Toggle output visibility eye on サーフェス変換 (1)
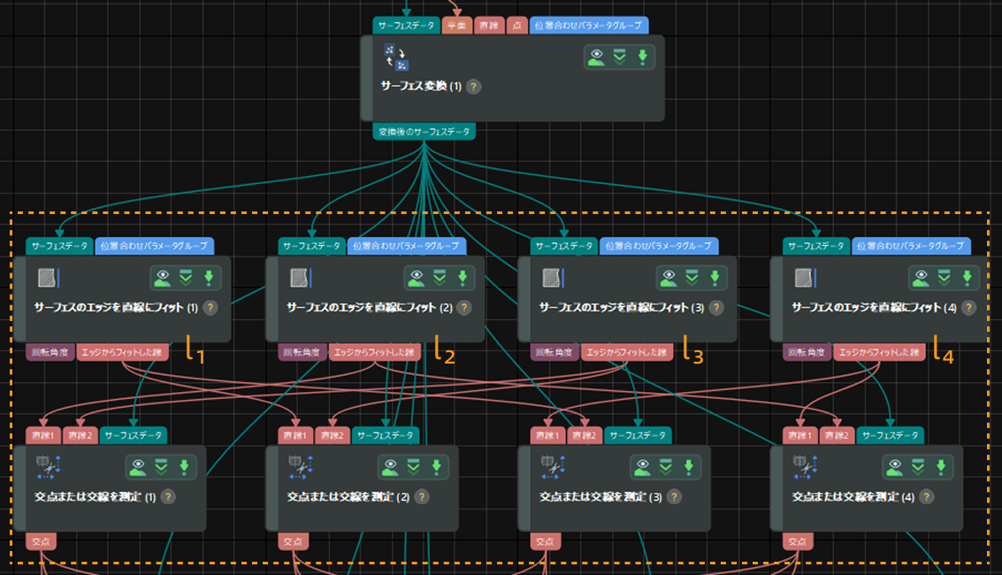The image size is (1002, 575). [x=596, y=57]
